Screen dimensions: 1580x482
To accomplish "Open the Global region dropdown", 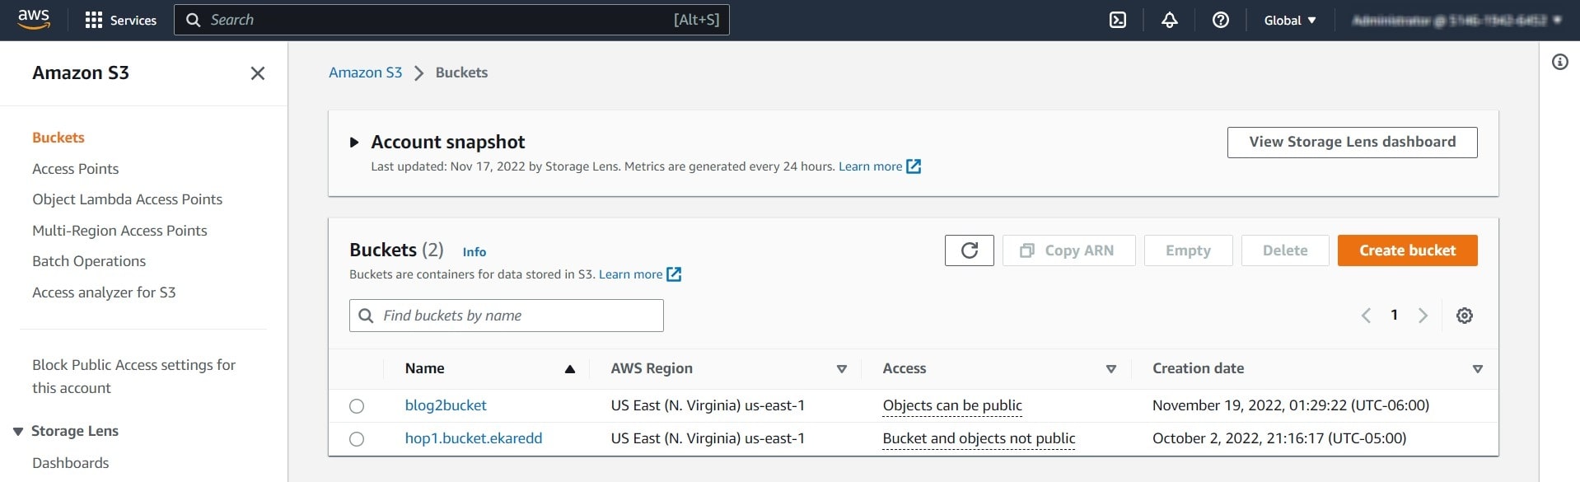I will 1289,20.
